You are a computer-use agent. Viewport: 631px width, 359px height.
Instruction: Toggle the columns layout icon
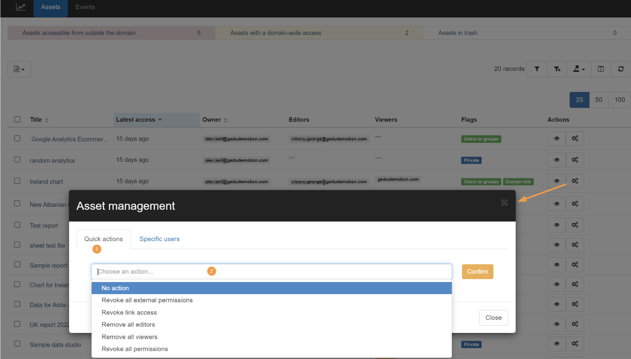point(601,69)
